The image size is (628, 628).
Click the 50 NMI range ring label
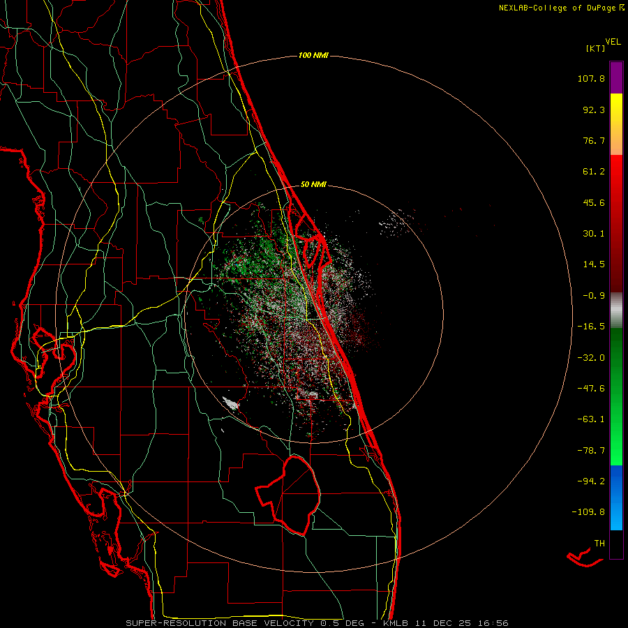pos(313,185)
